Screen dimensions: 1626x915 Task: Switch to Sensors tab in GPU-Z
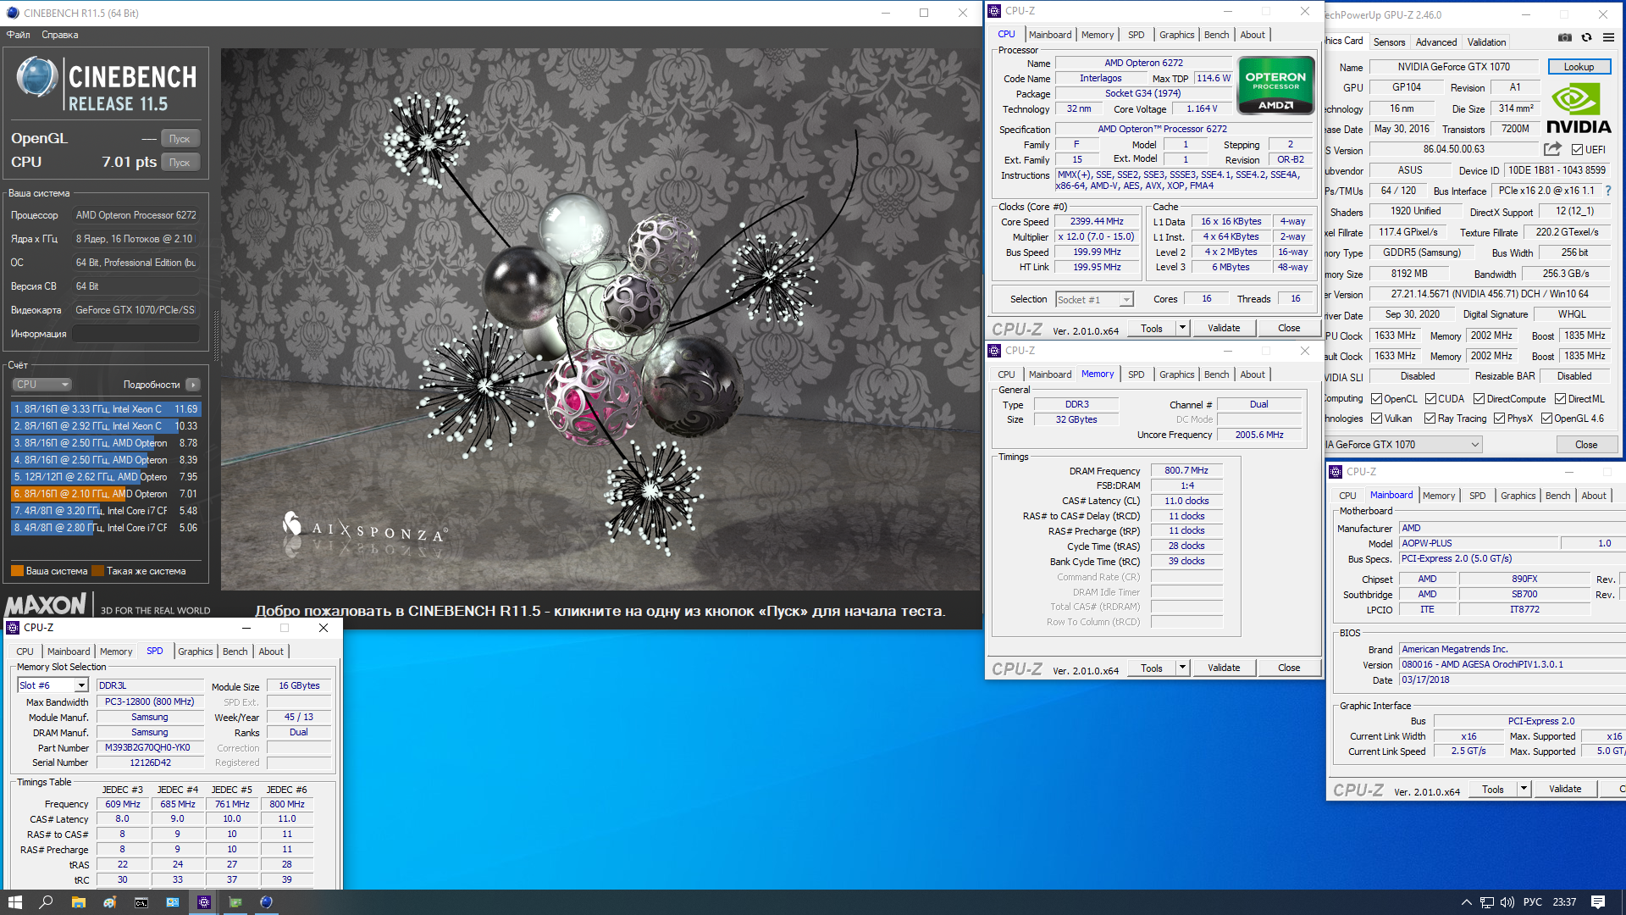pos(1389,42)
